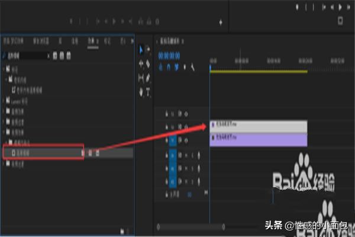Collapse the Presets folder at top of tree
The width and height of the screenshot is (355, 237).
tap(4, 68)
